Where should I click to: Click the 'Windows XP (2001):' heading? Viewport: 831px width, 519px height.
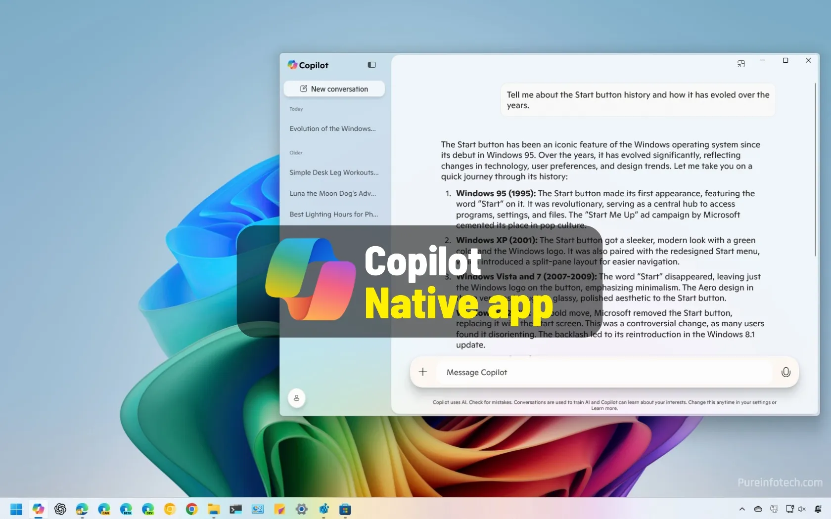[x=497, y=240]
